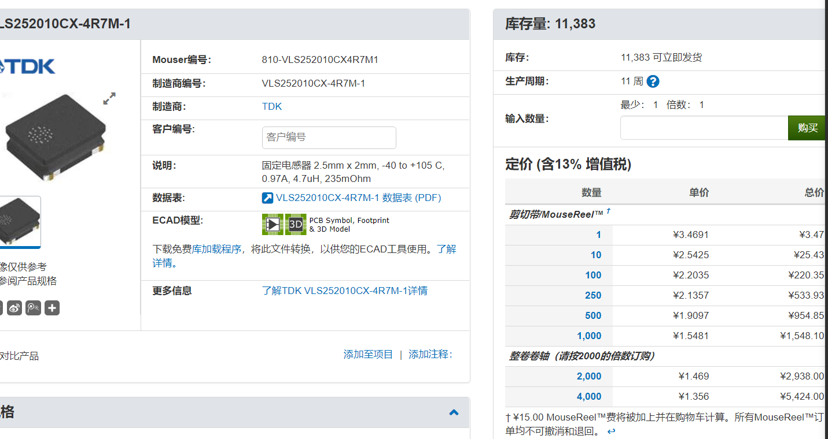
Task: Click the quantity input field
Action: (x=704, y=128)
